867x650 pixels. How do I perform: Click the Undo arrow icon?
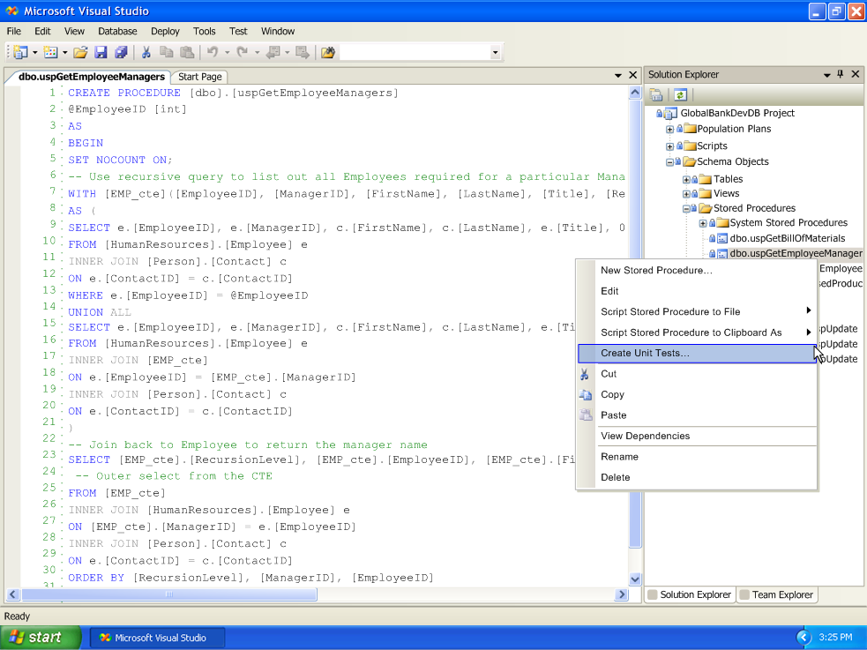click(x=213, y=53)
